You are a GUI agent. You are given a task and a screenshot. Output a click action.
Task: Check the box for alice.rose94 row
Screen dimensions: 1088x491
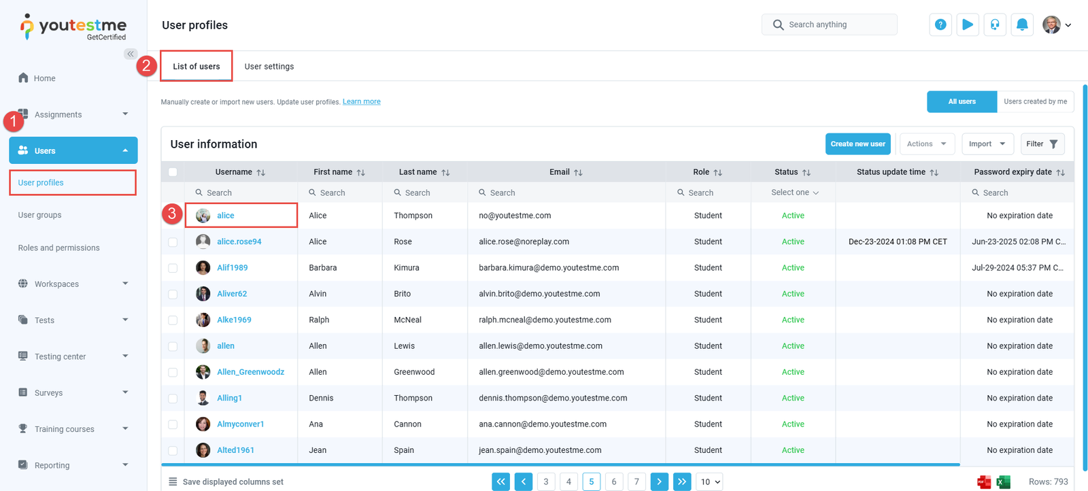[173, 242]
